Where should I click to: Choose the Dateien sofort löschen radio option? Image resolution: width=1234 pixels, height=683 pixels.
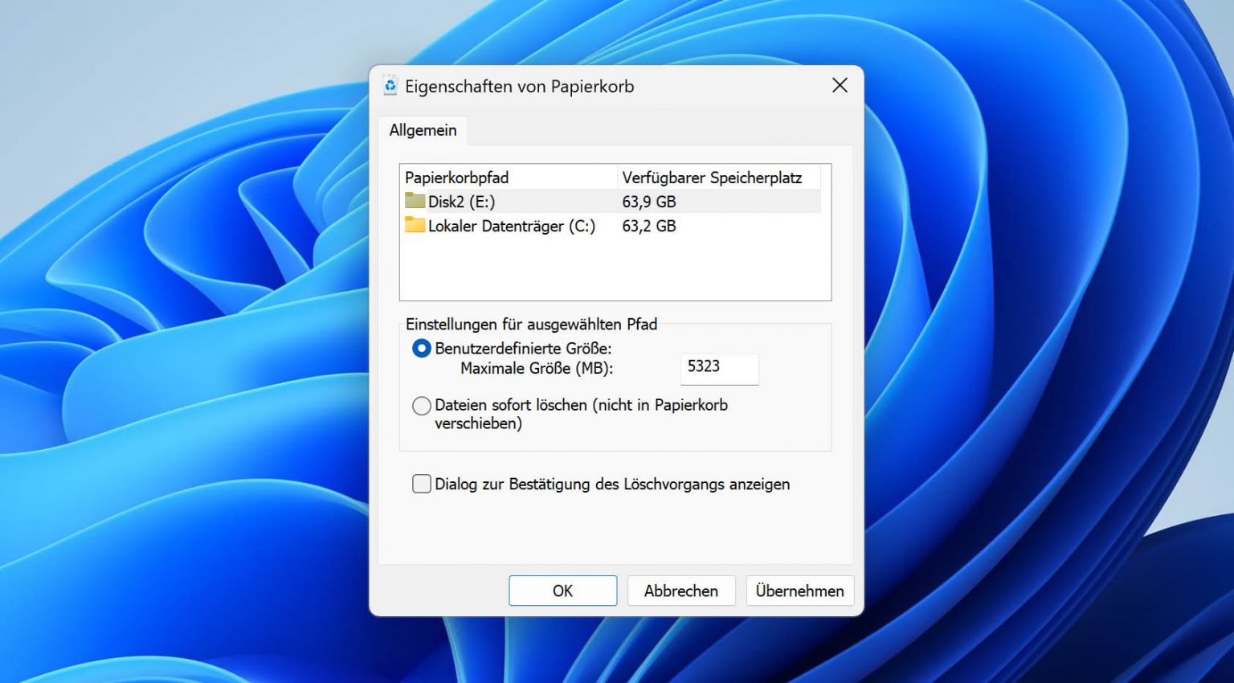click(422, 406)
